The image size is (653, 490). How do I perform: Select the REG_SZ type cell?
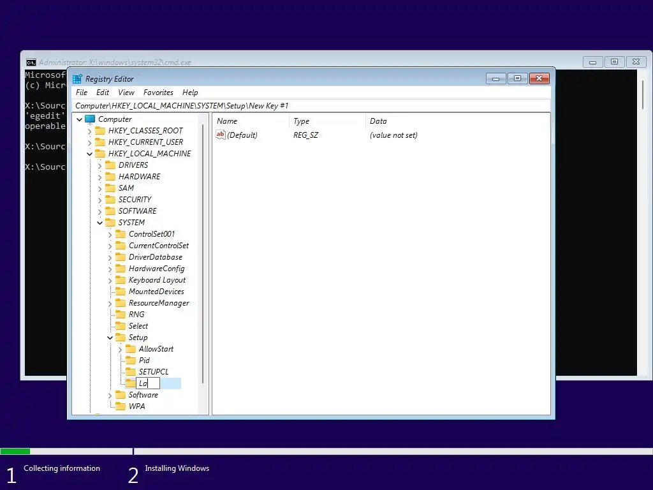[305, 135]
